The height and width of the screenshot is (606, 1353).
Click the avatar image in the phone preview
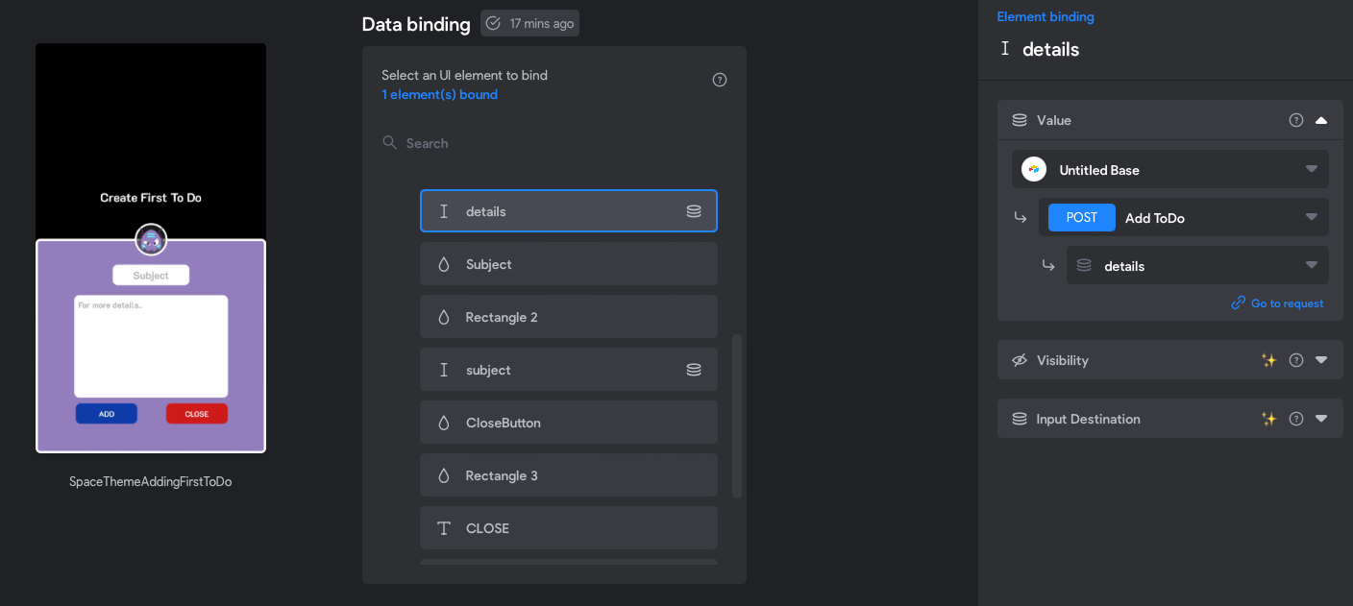(x=151, y=240)
